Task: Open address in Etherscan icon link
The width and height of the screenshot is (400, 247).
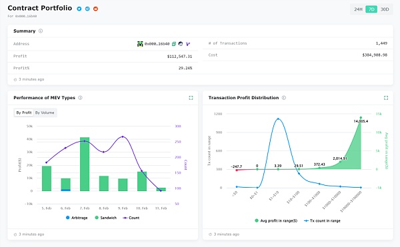Action: pos(181,44)
